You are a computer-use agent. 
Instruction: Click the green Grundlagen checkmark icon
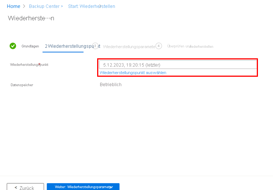click(13, 46)
